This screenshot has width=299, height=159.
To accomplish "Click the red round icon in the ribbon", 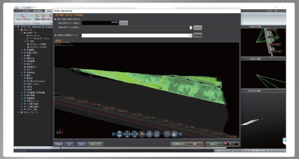I will pos(43,16).
